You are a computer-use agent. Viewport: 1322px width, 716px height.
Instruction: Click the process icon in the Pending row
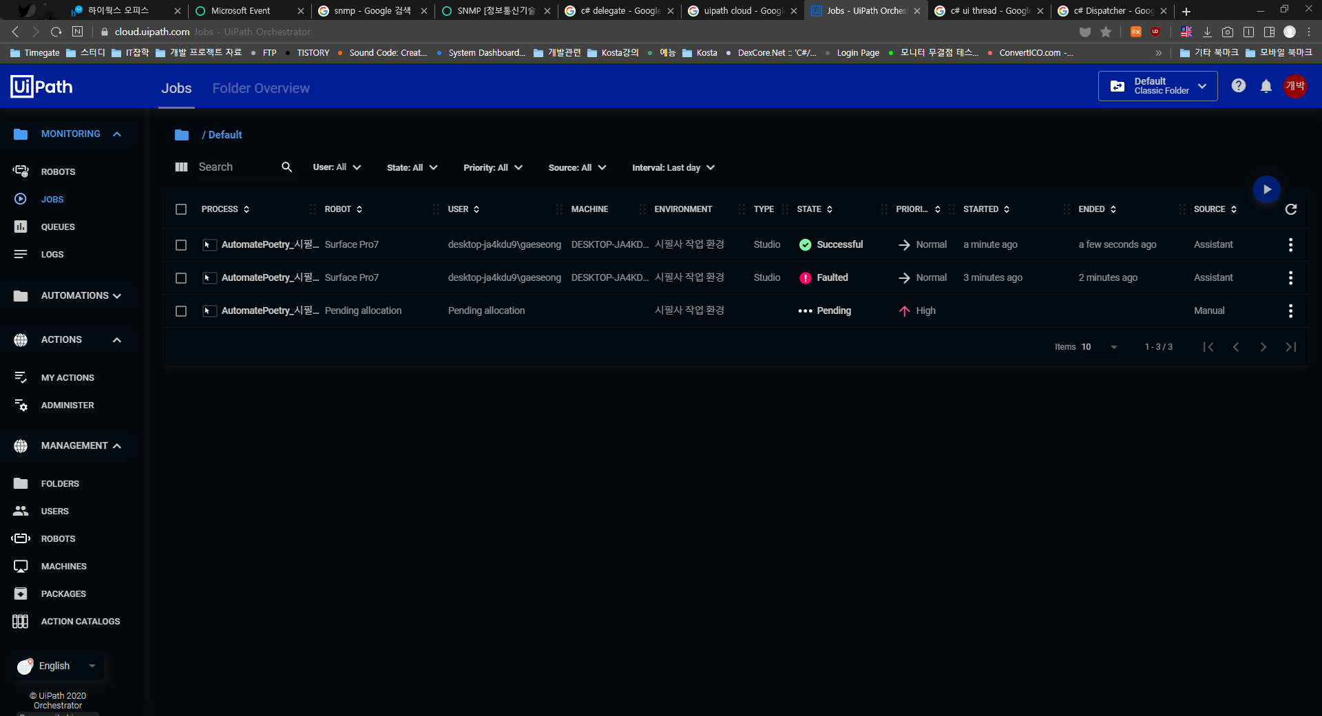pos(209,310)
